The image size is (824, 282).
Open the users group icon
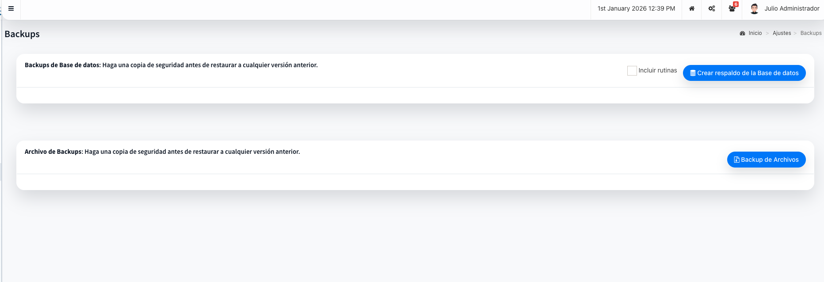coord(732,8)
